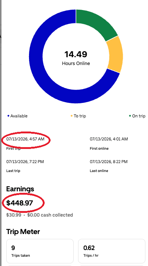Image resolution: width=148 pixels, height=266 pixels.
Task: Click the Last trip label
Action: pos(13,171)
